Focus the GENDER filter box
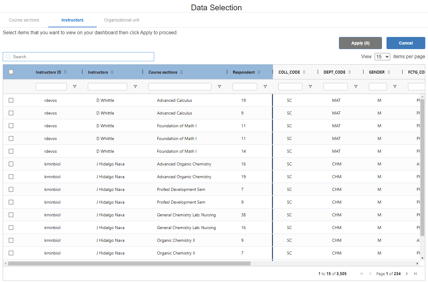The width and height of the screenshot is (428, 283). click(378, 87)
